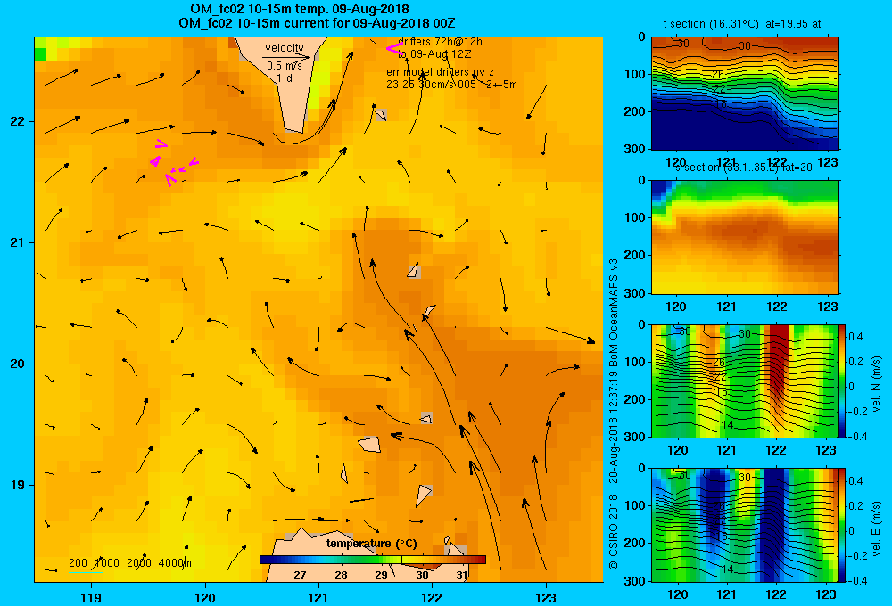Click the white dashed section line at latitude 20
This screenshot has height=606, width=892.
tap(358, 364)
